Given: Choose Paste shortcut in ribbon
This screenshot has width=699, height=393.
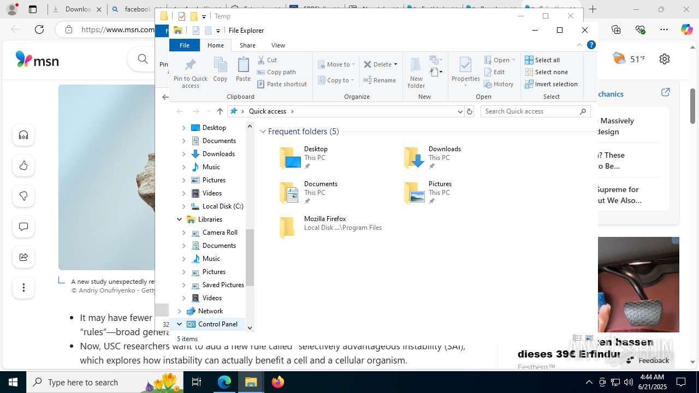Looking at the screenshot, I should pyautogui.click(x=282, y=84).
